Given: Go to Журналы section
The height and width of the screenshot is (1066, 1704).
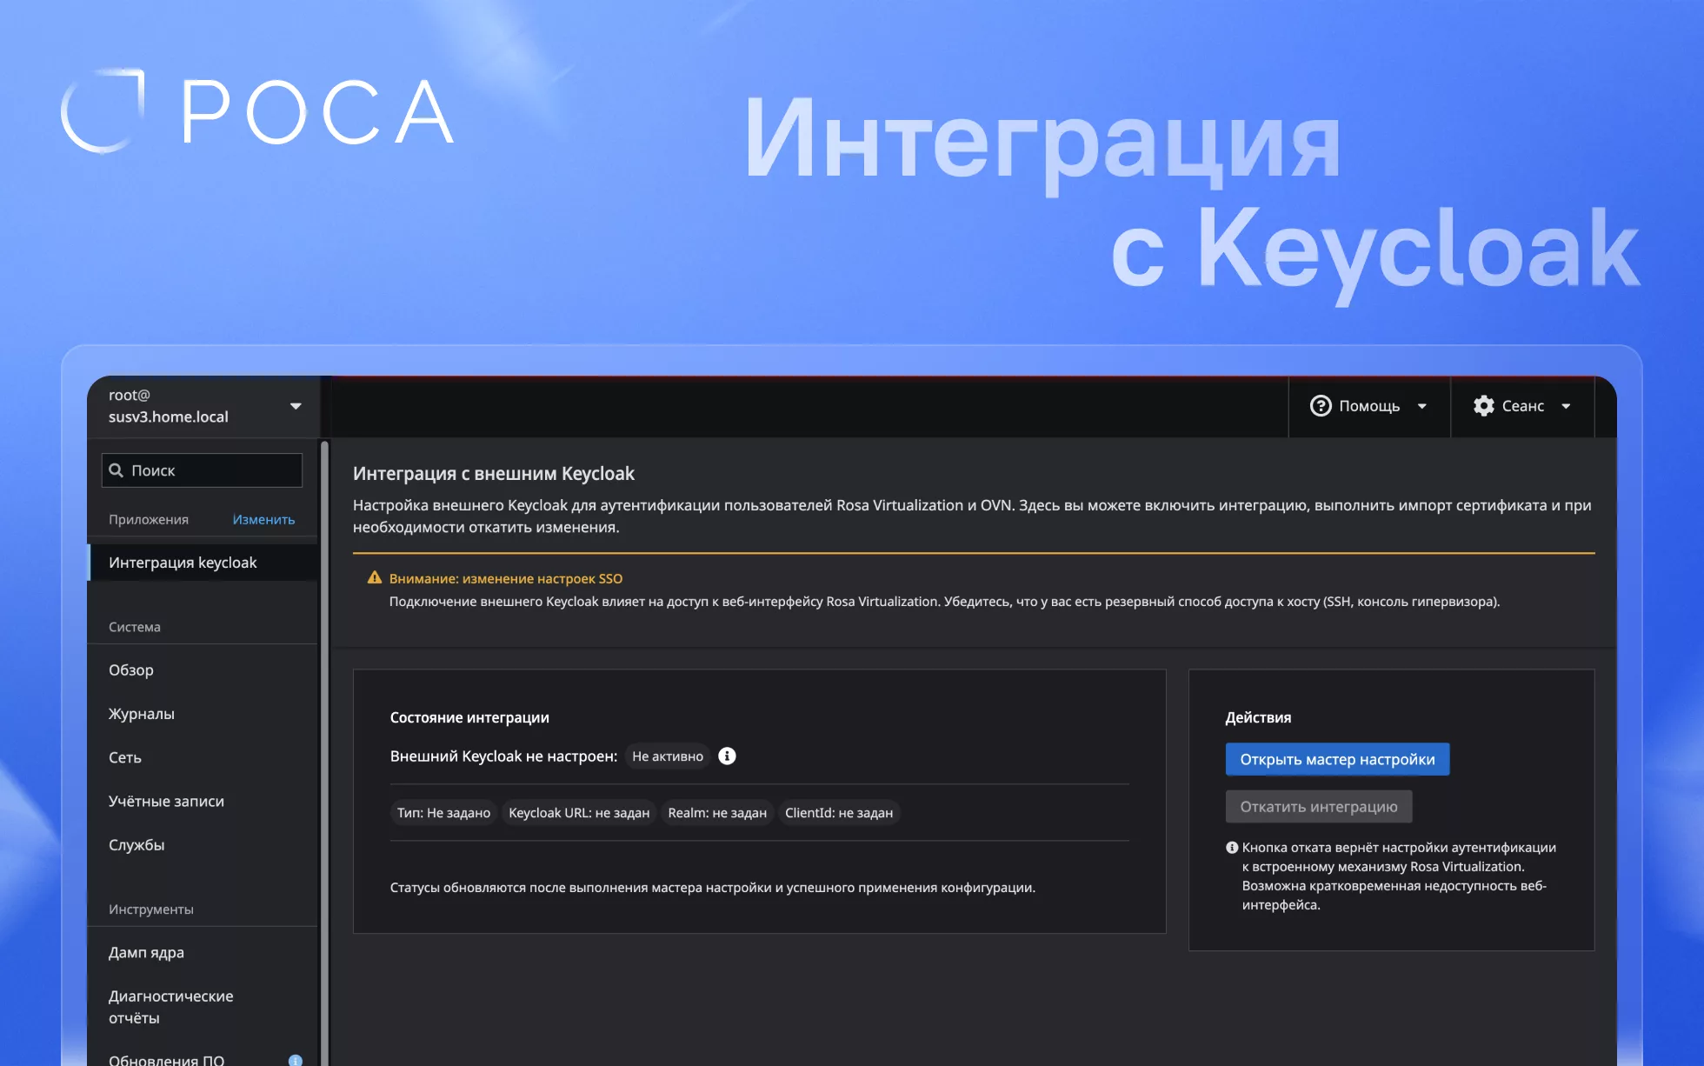Looking at the screenshot, I should tap(142, 714).
